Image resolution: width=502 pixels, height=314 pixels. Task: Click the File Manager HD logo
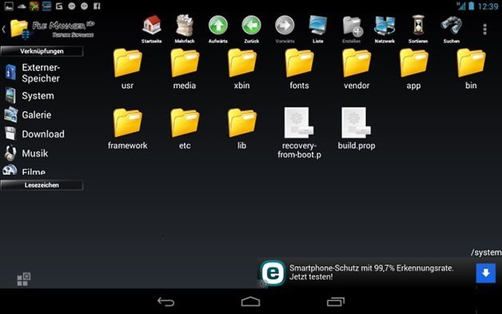[52, 29]
